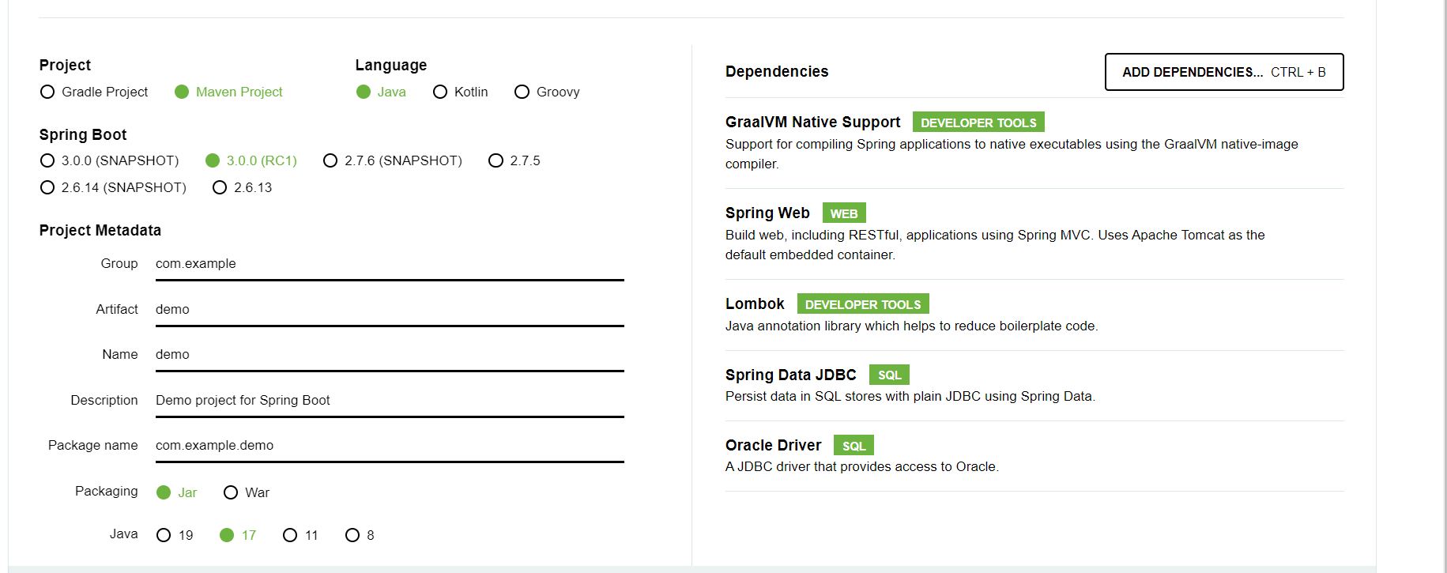1447x573 pixels.
Task: Click the Spring Data JDBC description text
Action: [x=910, y=396]
